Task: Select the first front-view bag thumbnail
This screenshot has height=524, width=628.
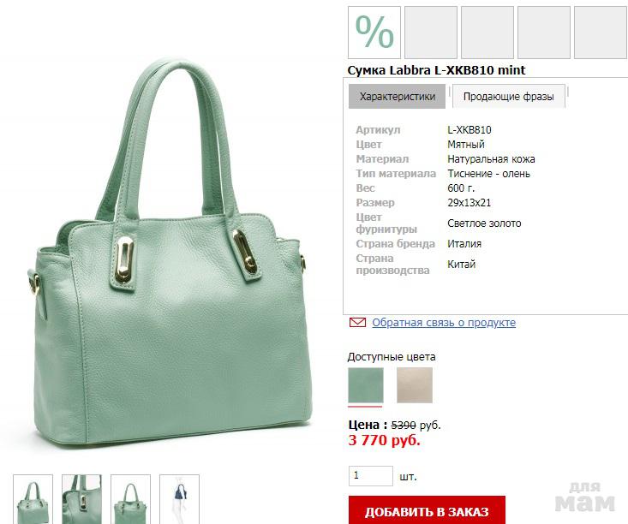Action: click(x=33, y=499)
